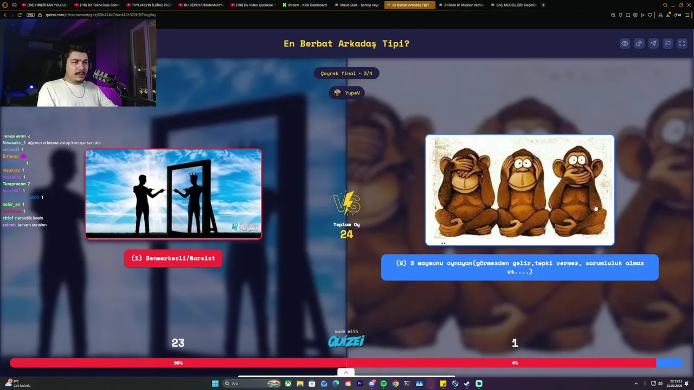Open File Explorer from taskbar

click(x=300, y=383)
